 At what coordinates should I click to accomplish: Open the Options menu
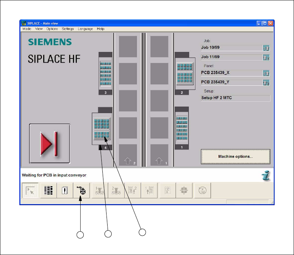[52, 29]
